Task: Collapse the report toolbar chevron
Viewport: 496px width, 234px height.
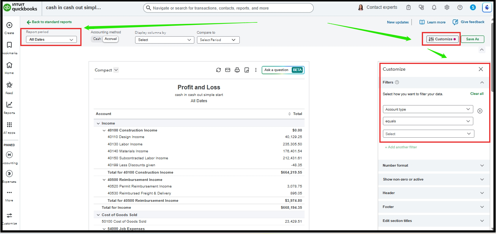Action: pos(482,50)
